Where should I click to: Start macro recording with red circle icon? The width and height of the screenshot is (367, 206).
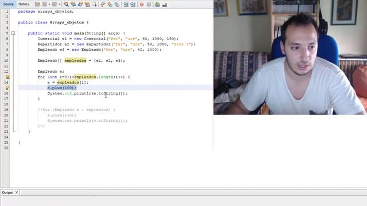tap(142, 4)
